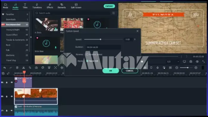Uncheck the Ripple Edit checkbox
Viewport: 208px width, 117px height.
tap(87, 61)
